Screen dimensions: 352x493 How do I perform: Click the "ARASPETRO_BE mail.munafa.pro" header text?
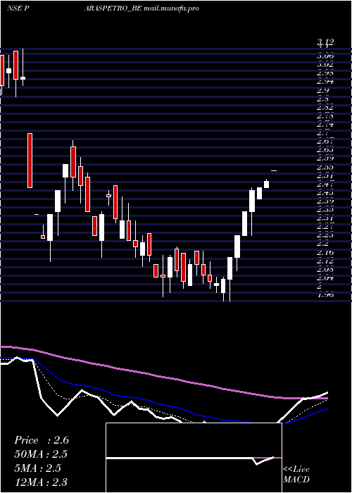pyautogui.click(x=142, y=8)
